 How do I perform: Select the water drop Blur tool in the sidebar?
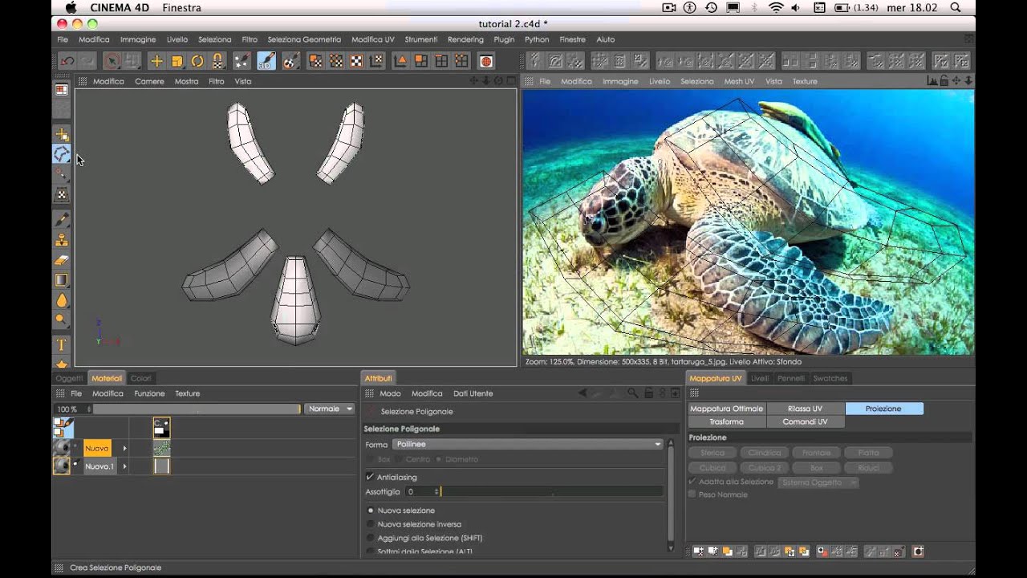[62, 300]
